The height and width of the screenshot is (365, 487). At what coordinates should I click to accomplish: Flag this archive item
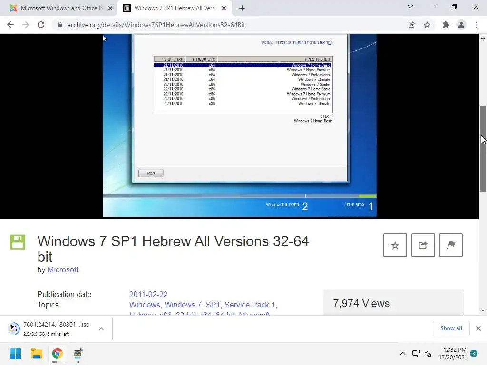(451, 245)
